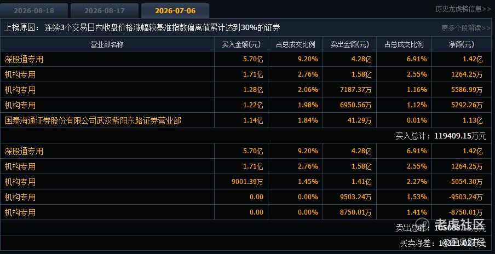Viewport: 495px width, 254px height.
Task: Click 更多个股解读 link
Action: pyautogui.click(x=466, y=28)
